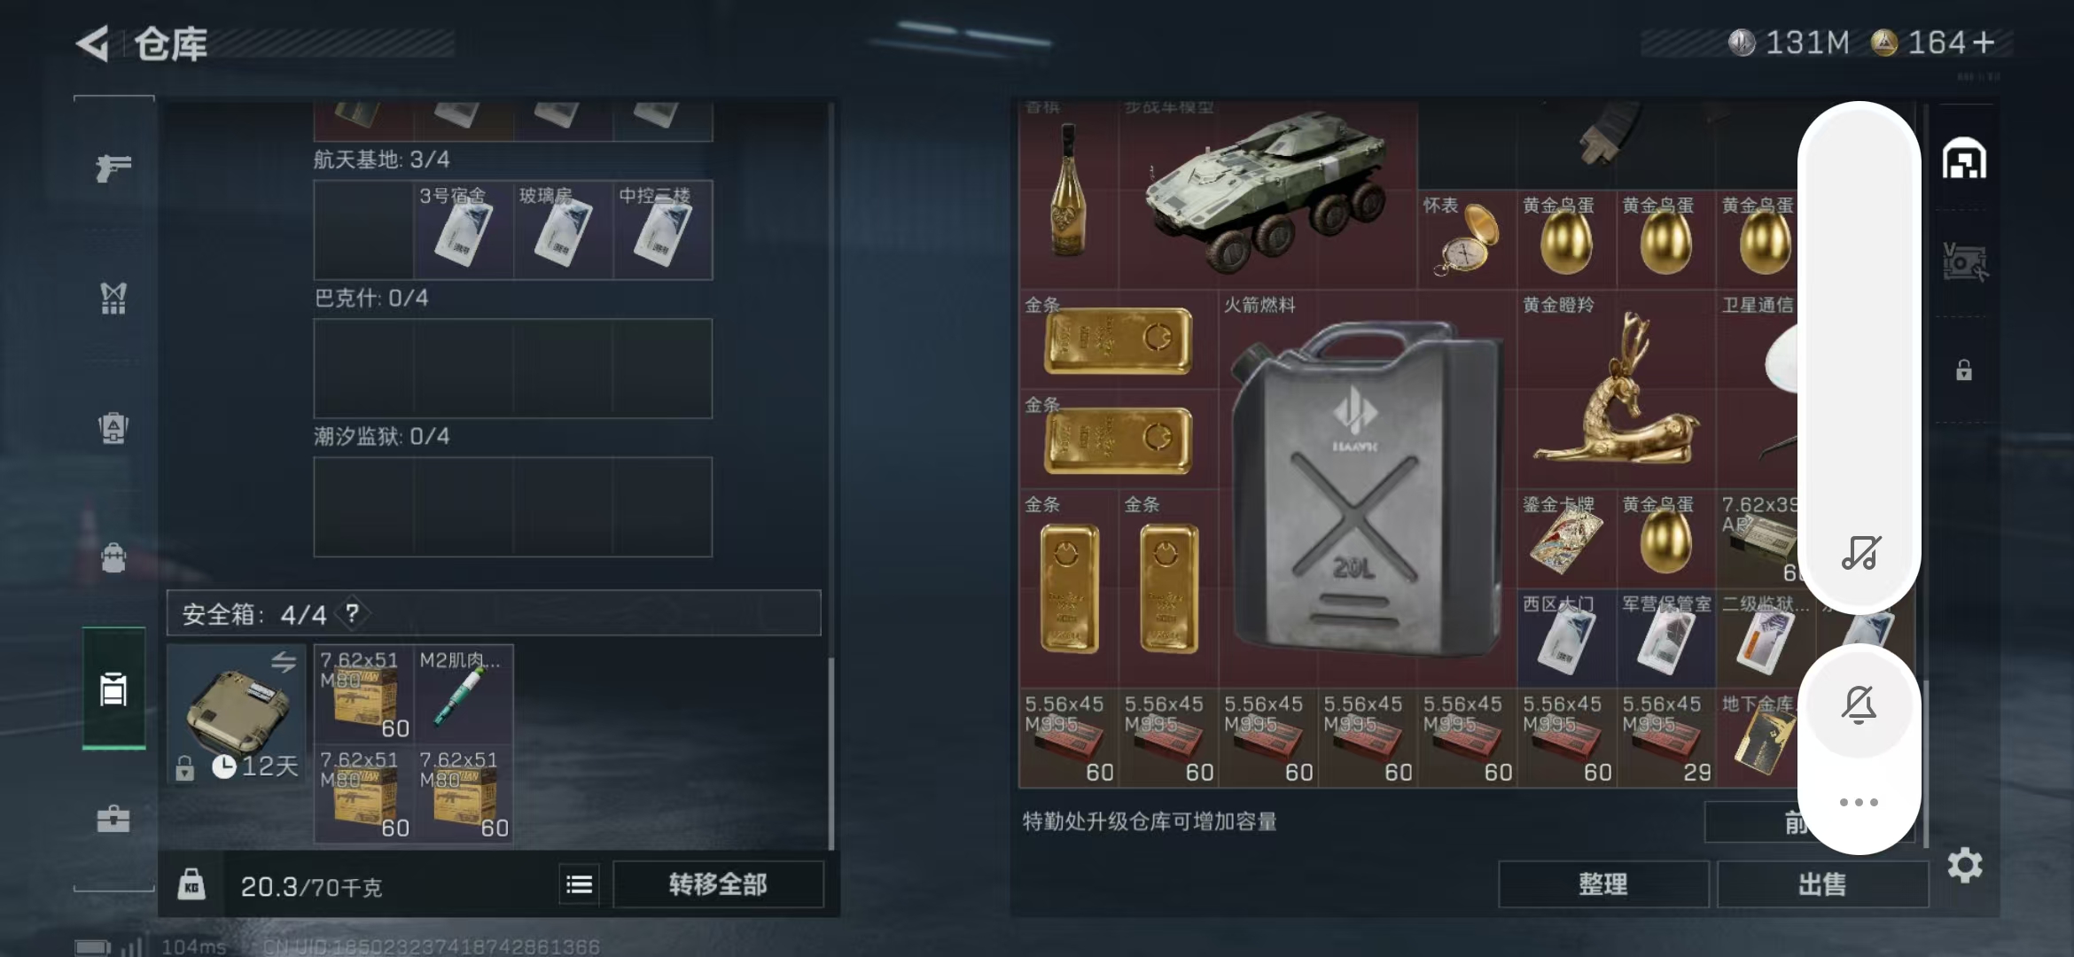Viewport: 2074px width, 957px height.
Task: Switch to the briefcase sidebar tab
Action: tap(113, 818)
